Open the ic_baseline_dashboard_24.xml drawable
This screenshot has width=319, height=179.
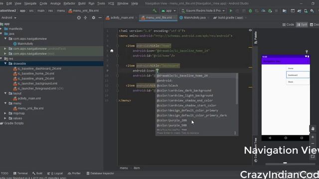[39, 69]
